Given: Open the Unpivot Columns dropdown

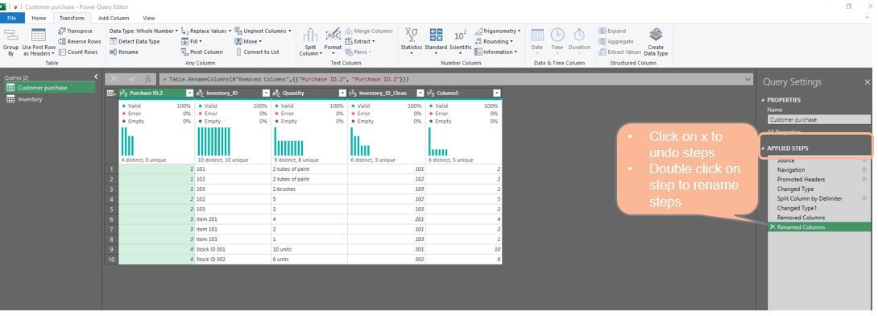Looking at the screenshot, I should coord(263,31).
